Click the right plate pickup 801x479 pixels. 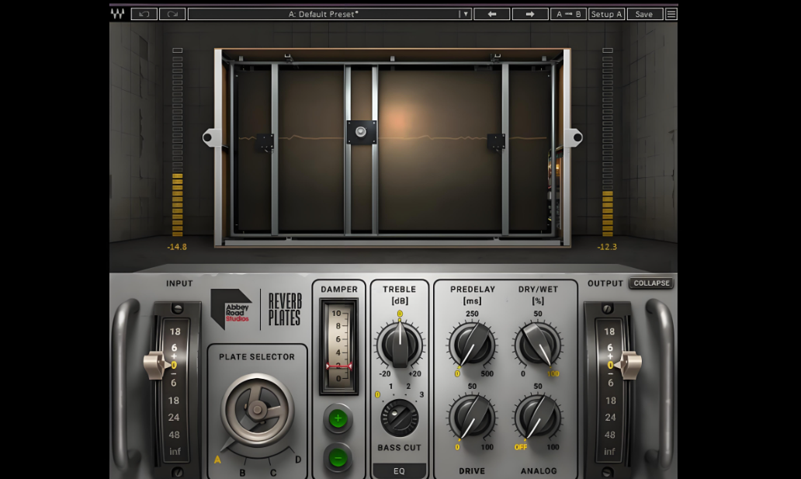[496, 141]
